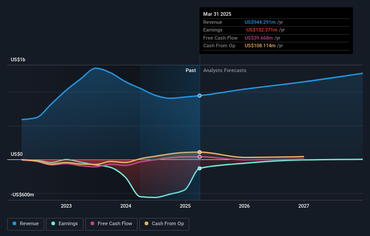Toggle the Free Cash Flow legend button
The width and height of the screenshot is (370, 236).
click(x=111, y=224)
